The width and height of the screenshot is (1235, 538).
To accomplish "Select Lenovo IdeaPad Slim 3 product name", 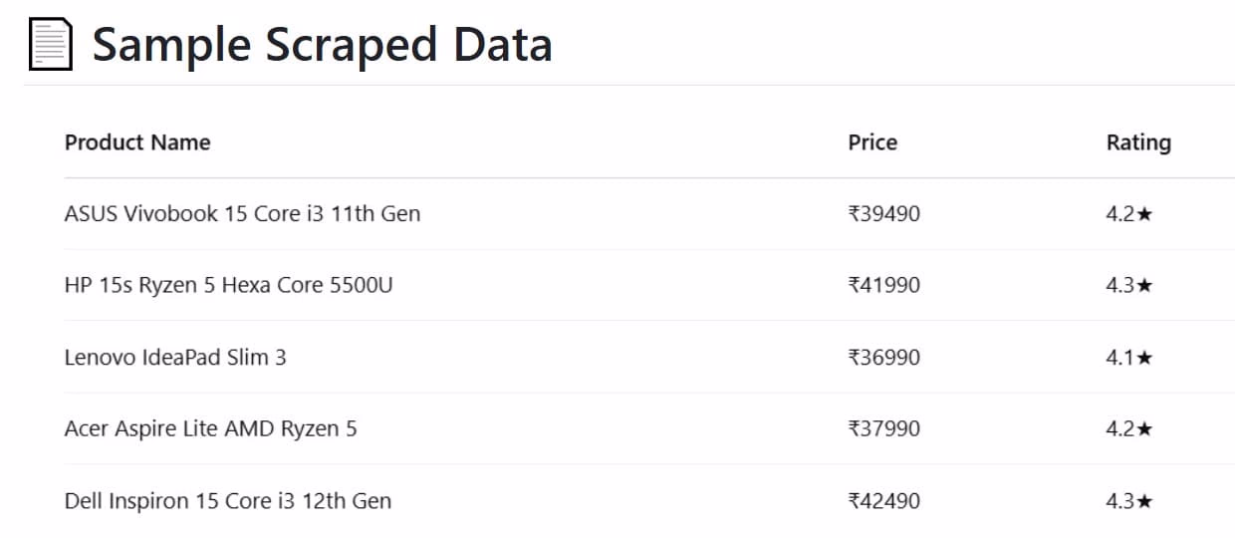I will (175, 357).
